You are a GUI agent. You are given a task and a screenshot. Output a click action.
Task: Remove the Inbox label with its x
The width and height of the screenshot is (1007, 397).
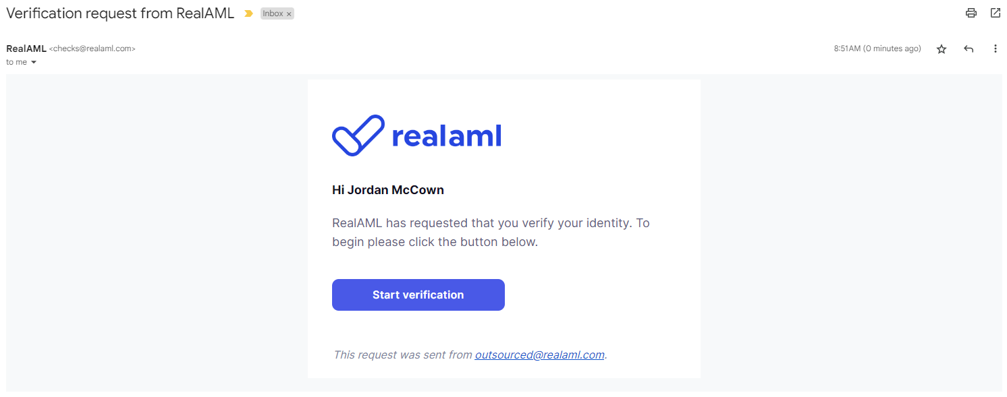coord(289,14)
